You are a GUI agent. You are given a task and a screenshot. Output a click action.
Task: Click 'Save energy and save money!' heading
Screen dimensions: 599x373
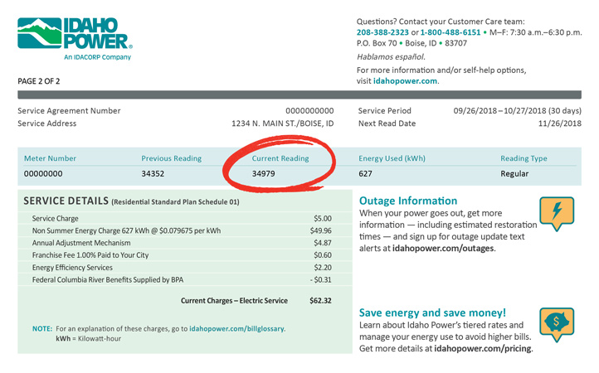(x=432, y=312)
